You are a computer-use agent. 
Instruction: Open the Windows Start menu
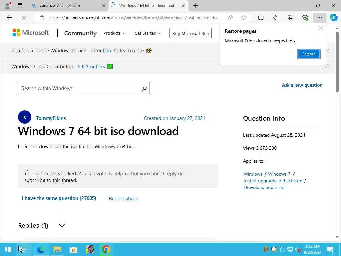[x=8, y=249]
